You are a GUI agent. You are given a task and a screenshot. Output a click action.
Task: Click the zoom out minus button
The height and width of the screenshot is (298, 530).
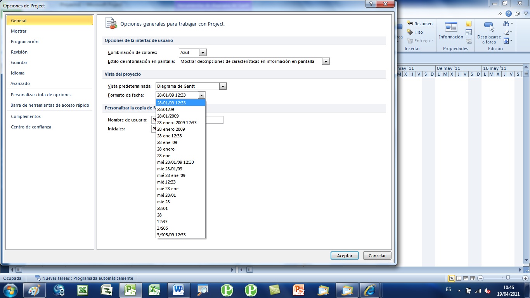tap(480, 278)
